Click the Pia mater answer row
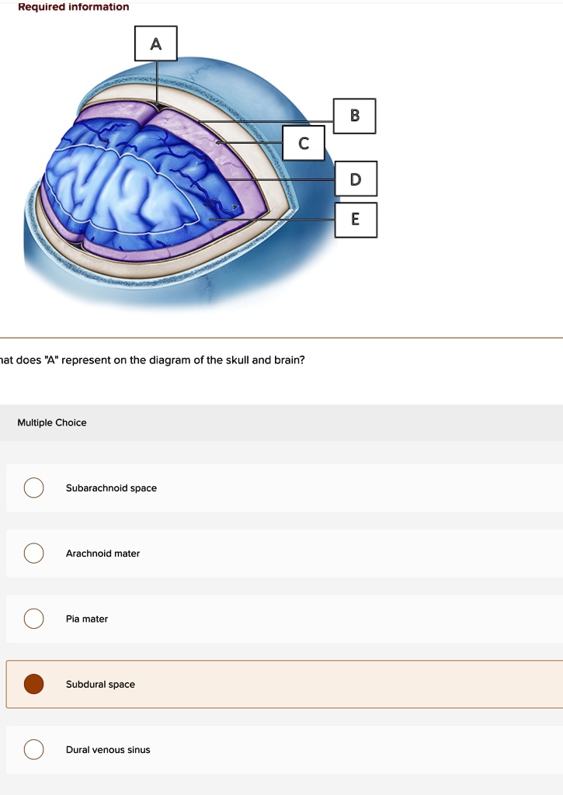The width and height of the screenshot is (563, 795). pyautogui.click(x=233, y=619)
